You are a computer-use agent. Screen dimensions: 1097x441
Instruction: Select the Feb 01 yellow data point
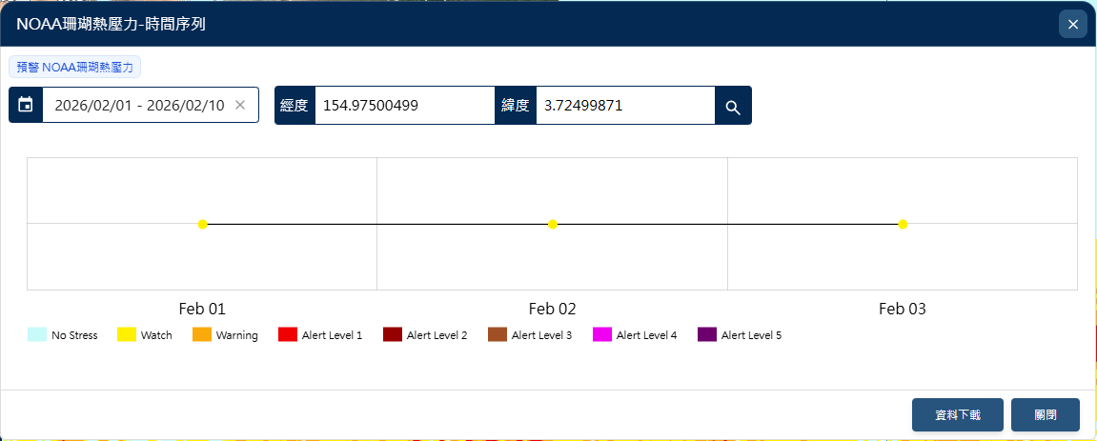click(x=203, y=224)
